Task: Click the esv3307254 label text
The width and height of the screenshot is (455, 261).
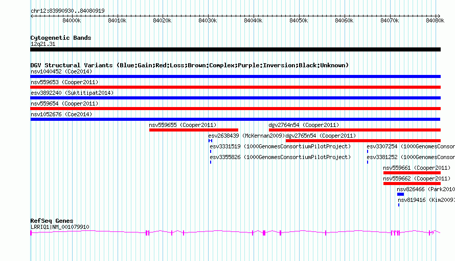Action: pyautogui.click(x=411, y=146)
